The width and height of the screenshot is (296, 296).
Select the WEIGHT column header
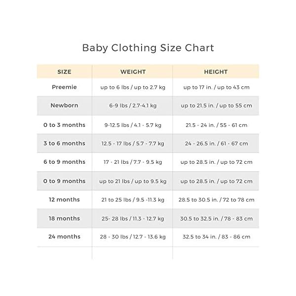[x=133, y=72]
